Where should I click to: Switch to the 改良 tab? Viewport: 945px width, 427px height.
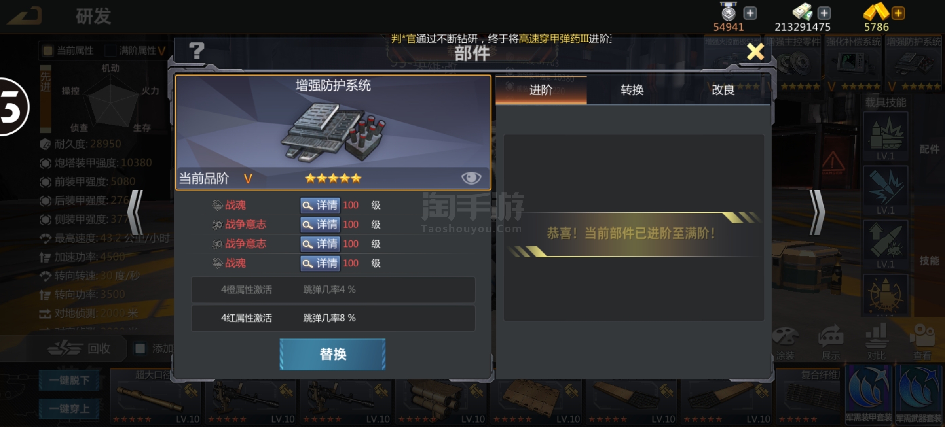coord(723,90)
